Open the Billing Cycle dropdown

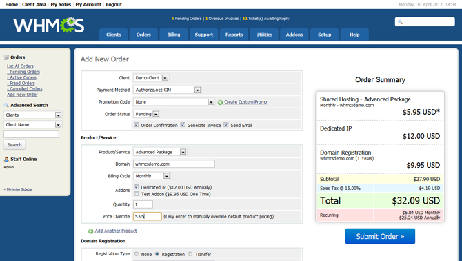pos(152,176)
